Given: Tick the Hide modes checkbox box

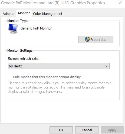Looking at the screenshot, I should click(x=10, y=77).
